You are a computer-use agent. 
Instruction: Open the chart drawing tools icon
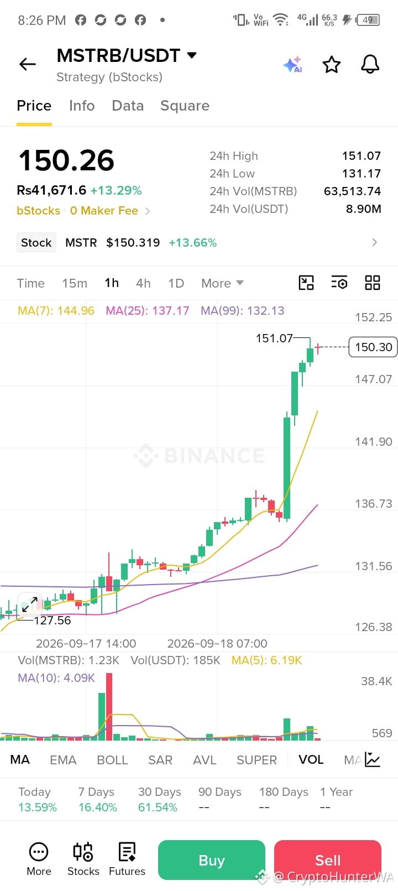click(306, 283)
